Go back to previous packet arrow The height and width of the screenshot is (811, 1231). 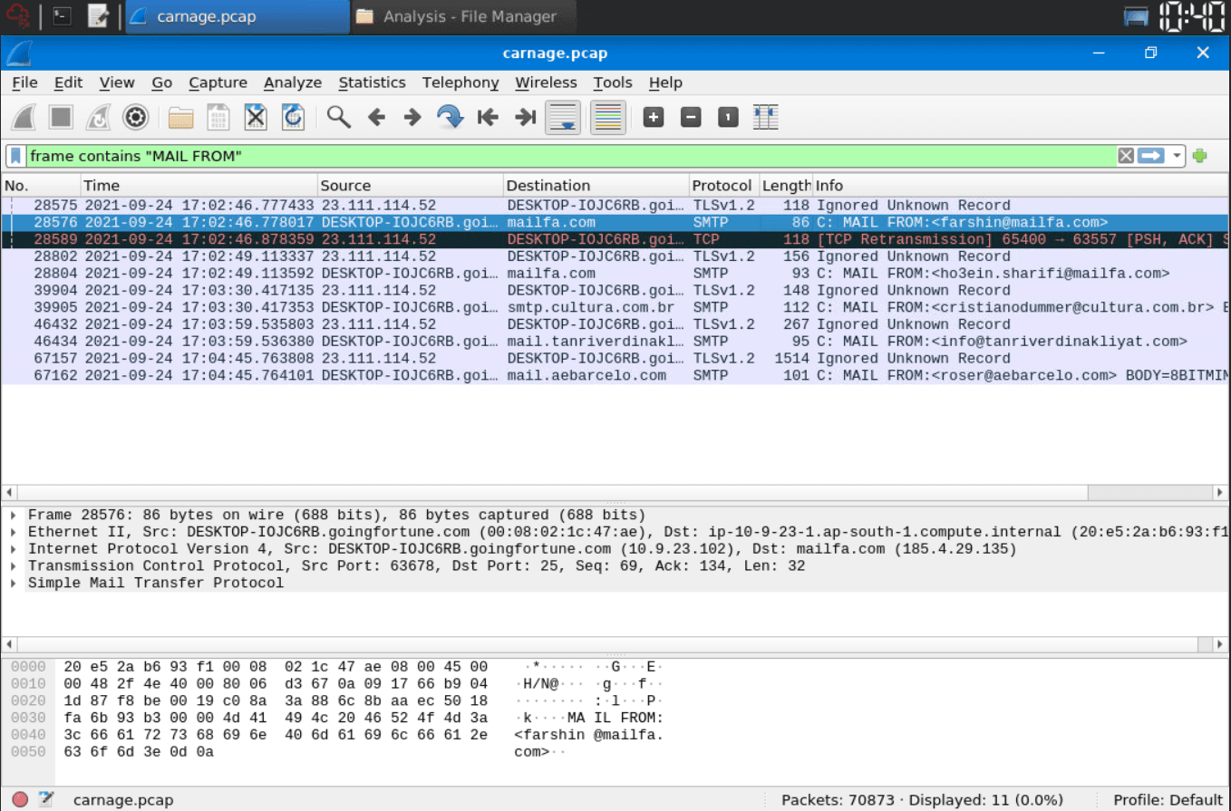(x=376, y=117)
